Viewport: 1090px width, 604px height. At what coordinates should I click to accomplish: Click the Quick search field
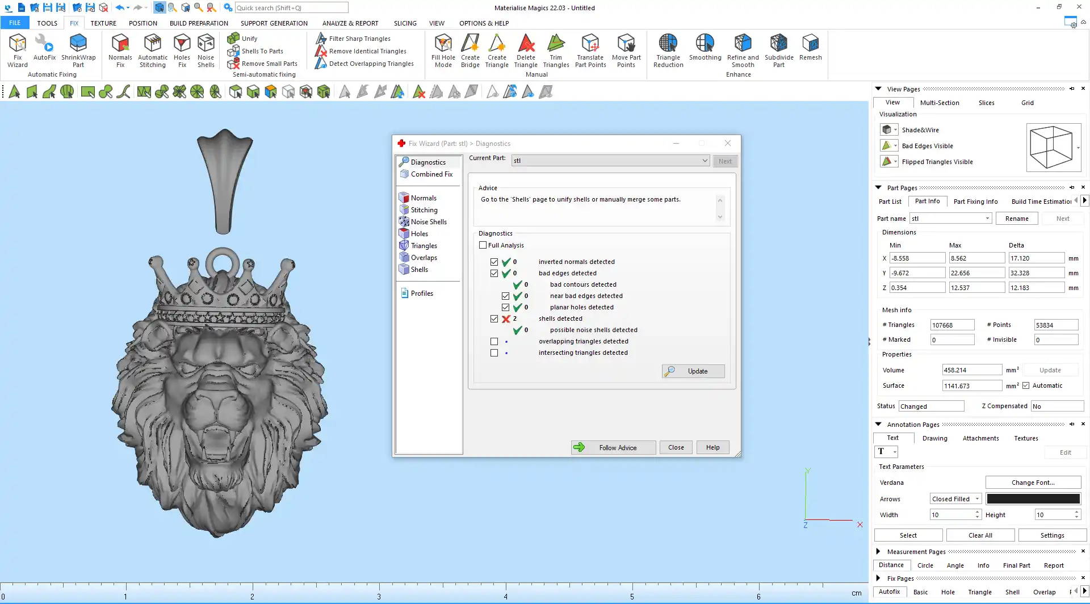(291, 7)
